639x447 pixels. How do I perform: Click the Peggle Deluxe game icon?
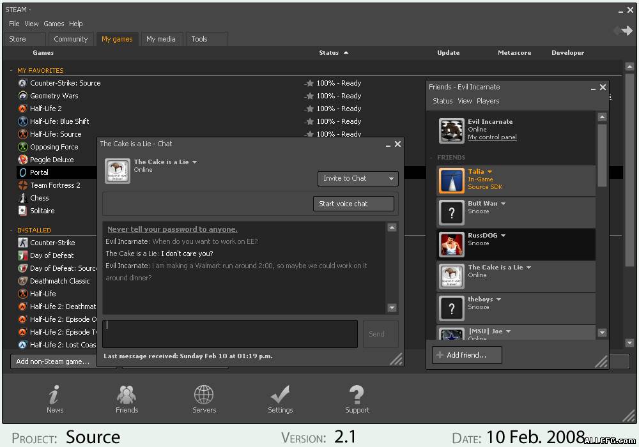[x=23, y=160]
